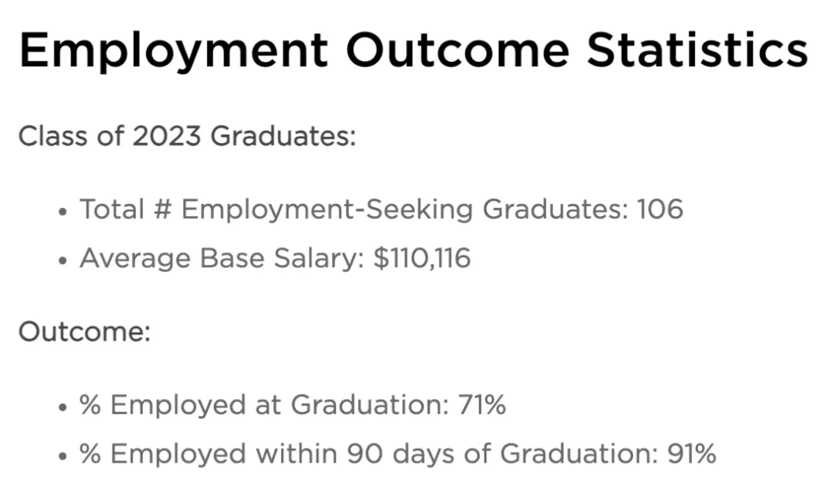Click the % Employed within 90 days text
The image size is (834, 489).
[x=369, y=453]
